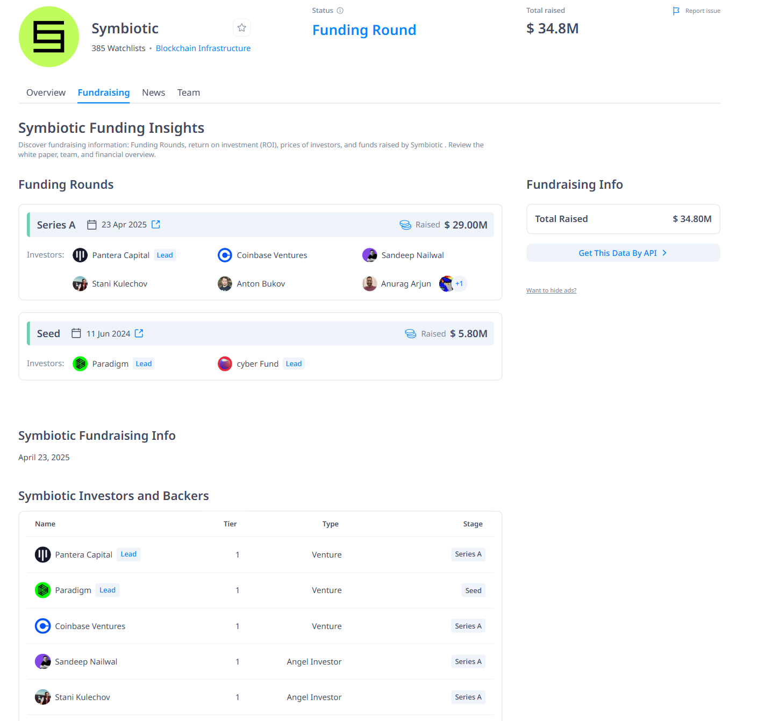Open Sandeep Nailwal in the investors table

[86, 661]
